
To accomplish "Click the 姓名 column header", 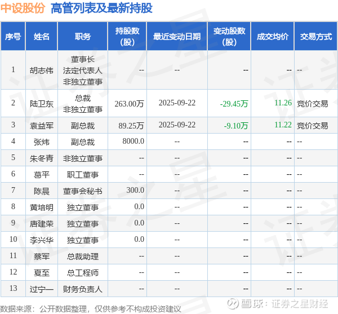I will coord(41,36).
